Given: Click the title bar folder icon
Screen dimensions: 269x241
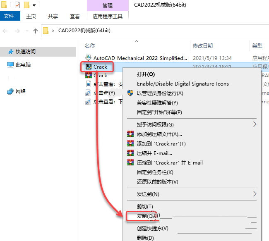Looking at the screenshot, I should tap(4, 5).
